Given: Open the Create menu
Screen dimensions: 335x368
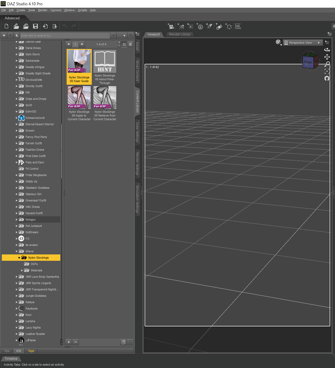Looking at the screenshot, I should pyautogui.click(x=21, y=10).
